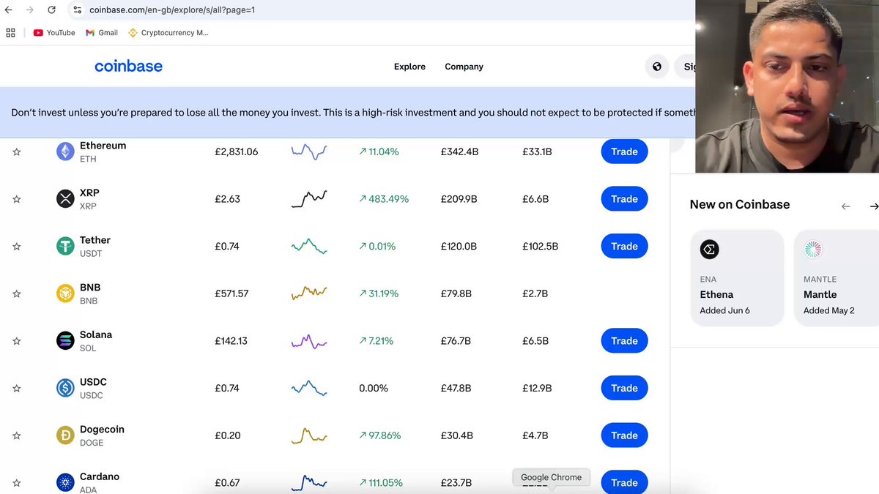Viewport: 879px width, 494px height.
Task: Click the browser back arrow
Action: (8, 10)
